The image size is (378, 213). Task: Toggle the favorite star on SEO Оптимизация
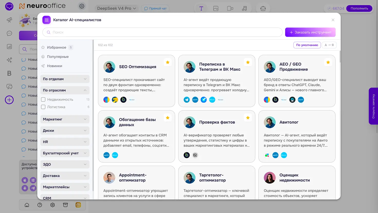[x=168, y=62]
